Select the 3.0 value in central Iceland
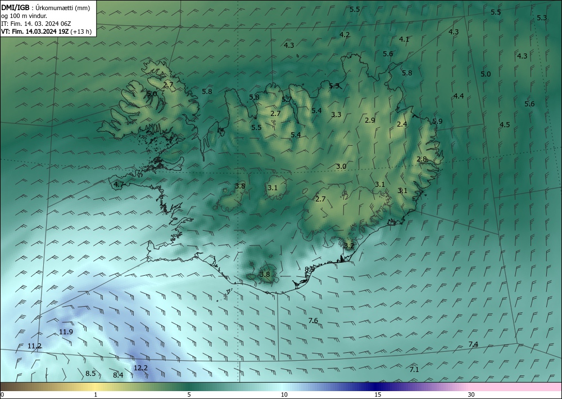Screen dimensions: 562x399 pyautogui.click(x=342, y=166)
